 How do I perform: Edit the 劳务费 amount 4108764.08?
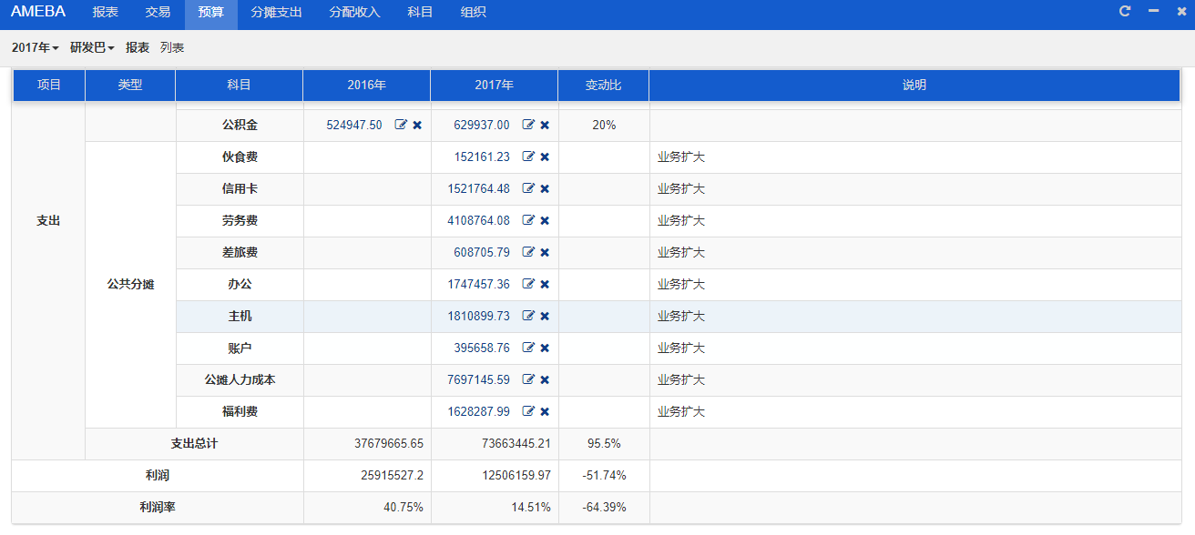pos(528,220)
